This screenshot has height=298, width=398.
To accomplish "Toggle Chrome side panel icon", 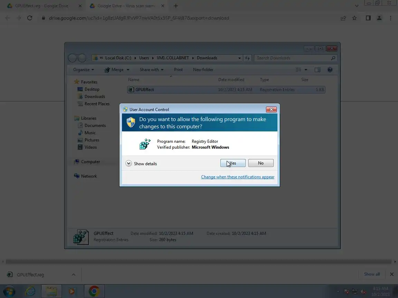I will [368, 18].
